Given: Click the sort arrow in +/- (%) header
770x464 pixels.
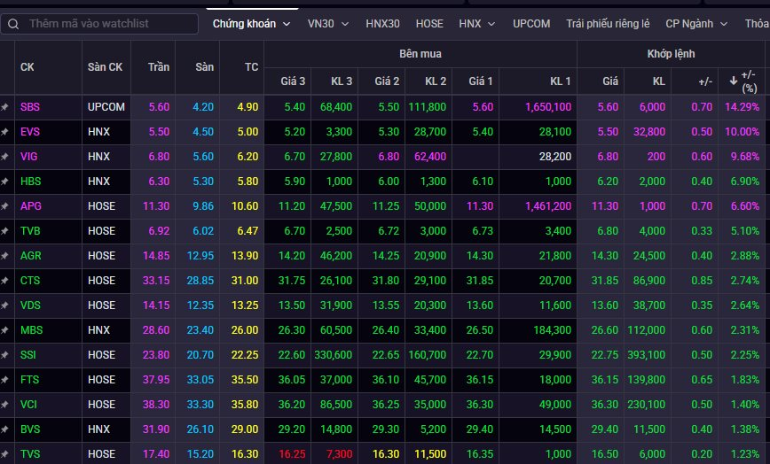Looking at the screenshot, I should (x=734, y=81).
